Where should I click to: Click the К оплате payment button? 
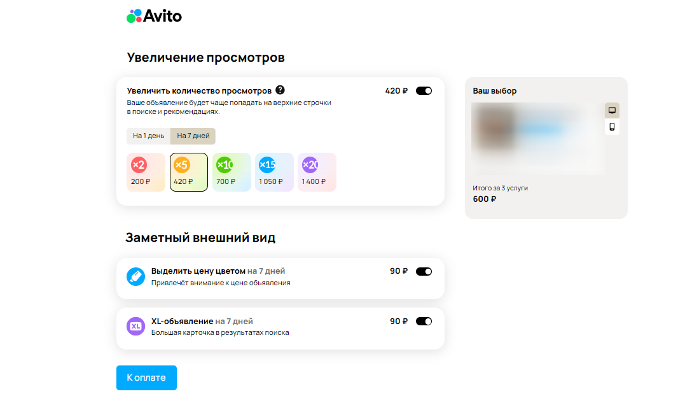pyautogui.click(x=146, y=378)
